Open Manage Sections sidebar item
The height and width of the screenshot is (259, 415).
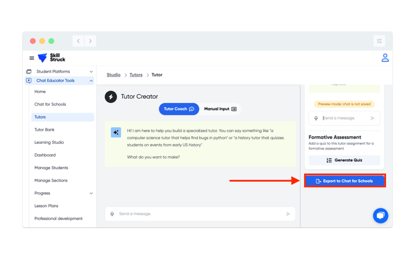click(x=51, y=181)
